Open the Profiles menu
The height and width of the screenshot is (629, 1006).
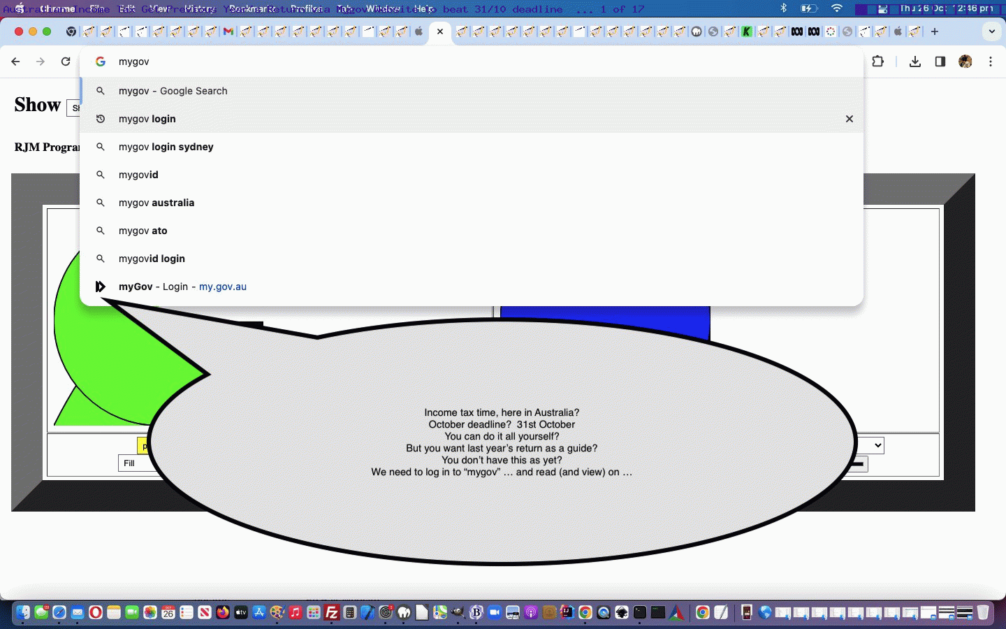(x=306, y=8)
